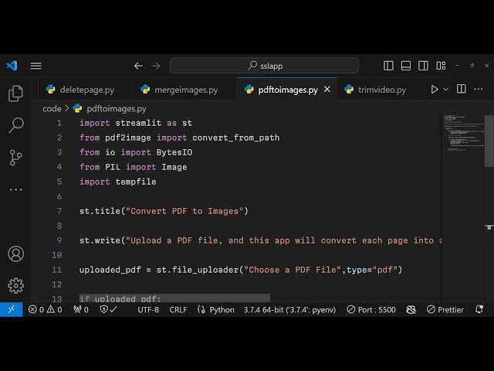The image size is (494, 371).
Task: Click Port : 5500 in status bar
Action: tap(371, 309)
